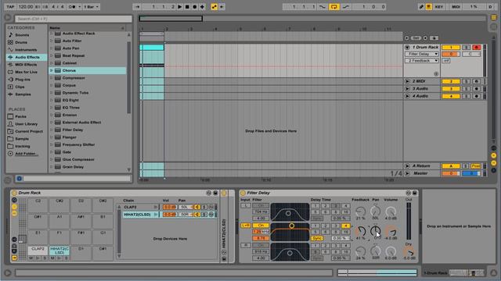This screenshot has height=281, width=501.
Task: Click the Drum Rack hot-swap preset icon
Action: [209, 193]
